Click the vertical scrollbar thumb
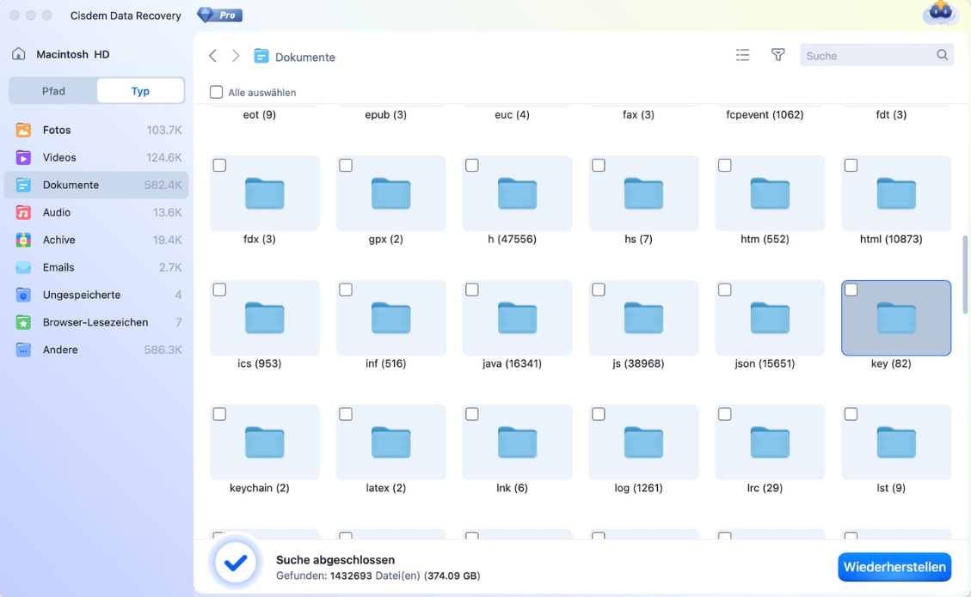Image resolution: width=971 pixels, height=597 pixels. [x=965, y=273]
